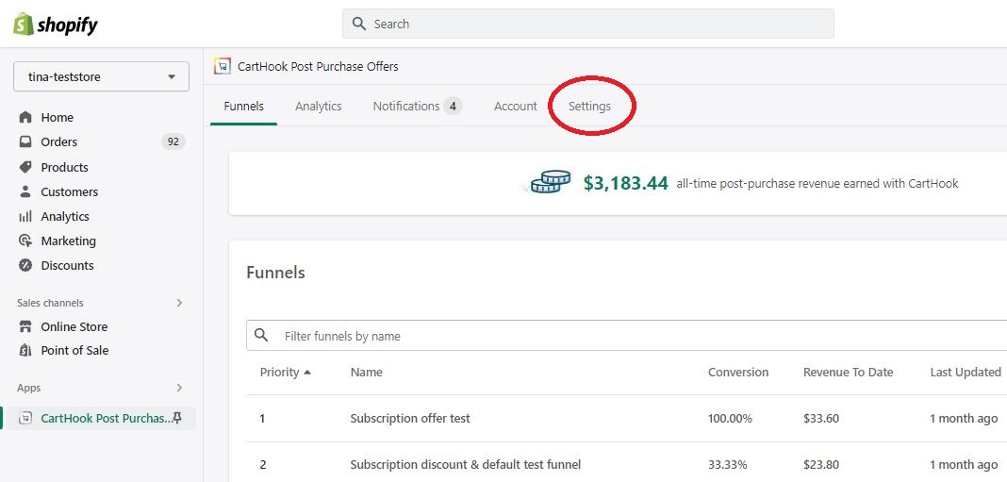
Task: Click the Online Store storefront icon
Action: [x=25, y=326]
